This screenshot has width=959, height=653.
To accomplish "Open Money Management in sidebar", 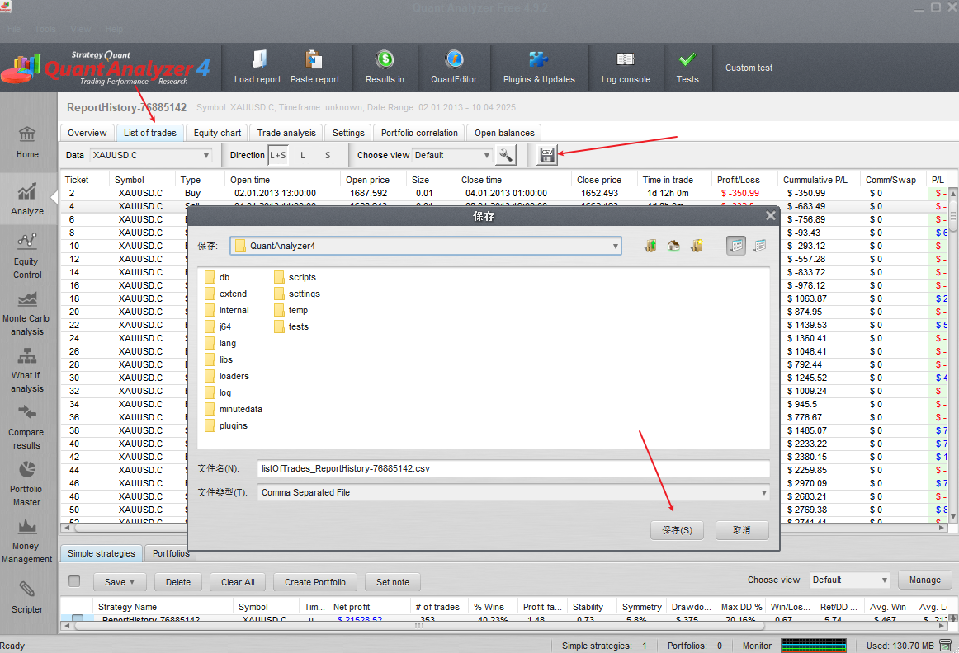I will pos(26,540).
